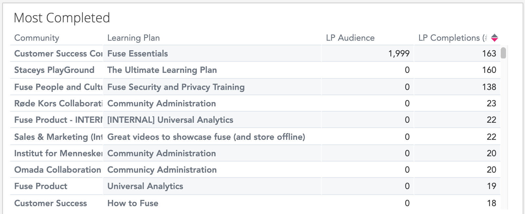Select the Sales & Marketing community cell
This screenshot has width=525, height=214.
[58, 137]
